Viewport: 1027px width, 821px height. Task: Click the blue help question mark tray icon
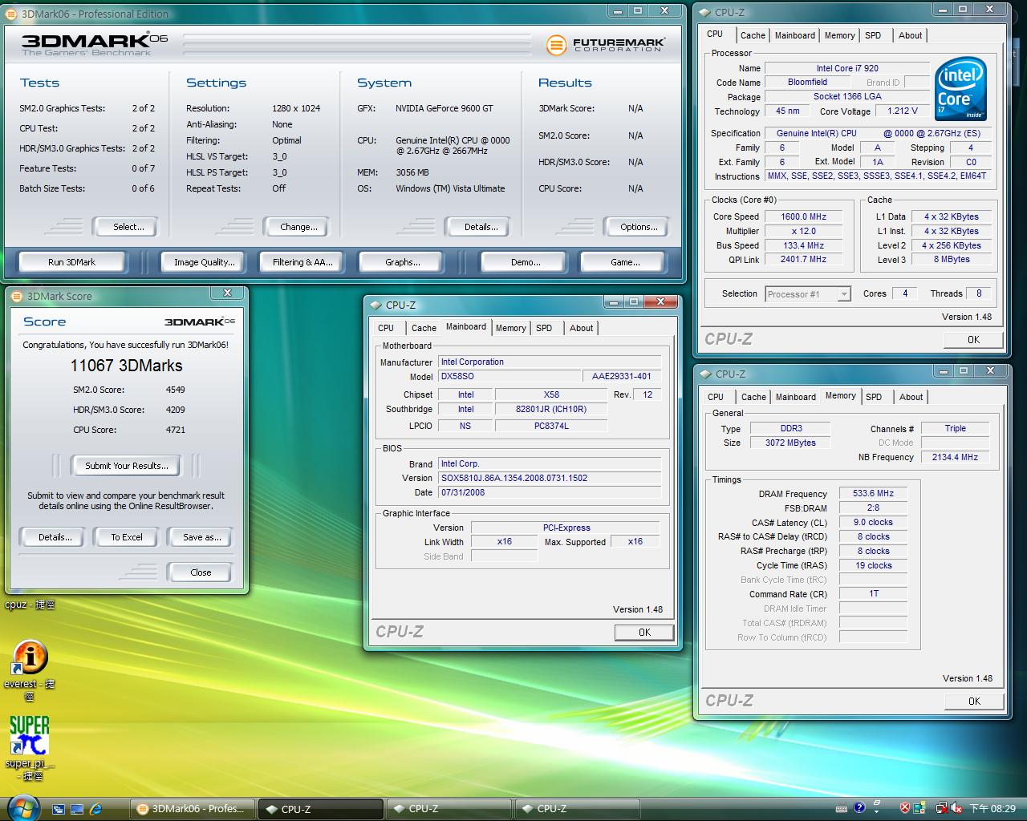pos(859,808)
